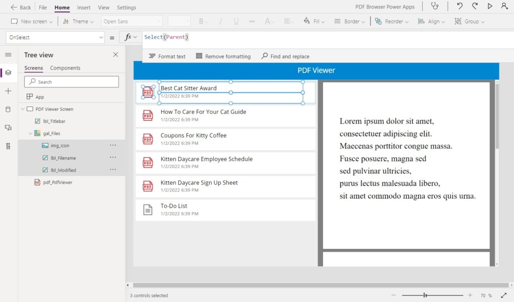Toggle Strikethrough formatting
This screenshot has height=302, width=514.
(x=252, y=21)
